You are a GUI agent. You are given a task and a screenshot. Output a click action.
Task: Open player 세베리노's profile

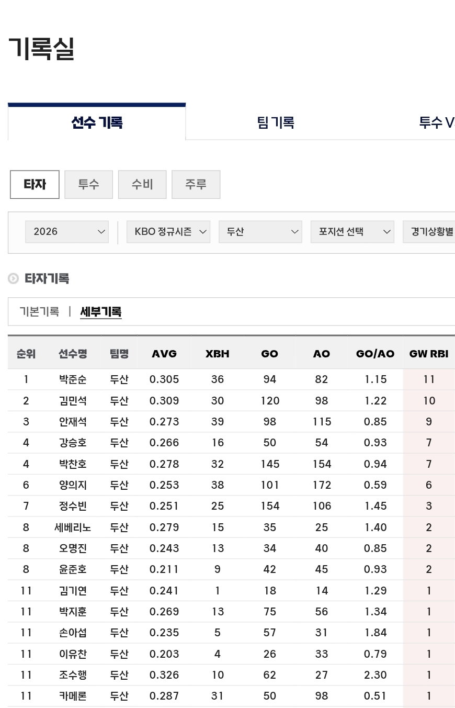(x=73, y=527)
